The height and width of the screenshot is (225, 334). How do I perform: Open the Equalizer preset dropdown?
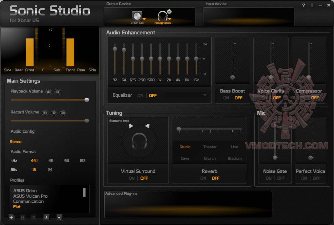205,95
